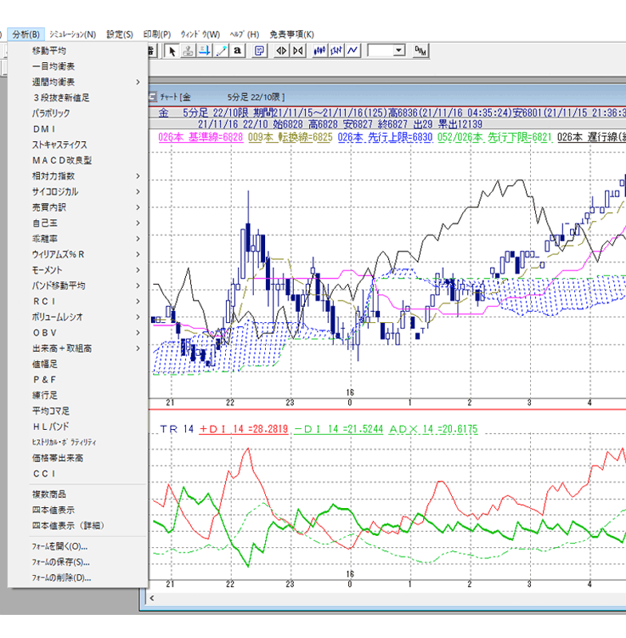Open the 印刷(P) menu
Image resolution: width=626 pixels, height=638 pixels.
[156, 34]
